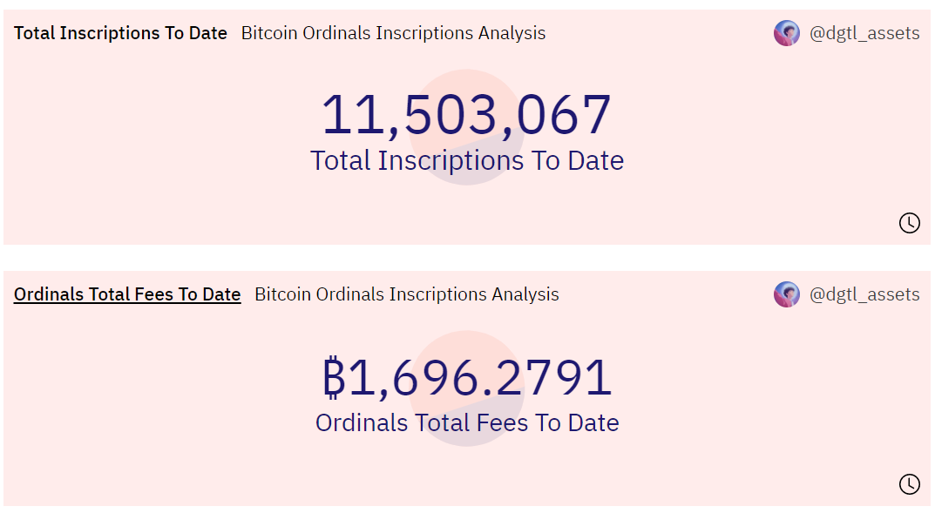935x513 pixels.
Task: Open the underlined Ordinals Total Fees title
Action: pyautogui.click(x=126, y=294)
